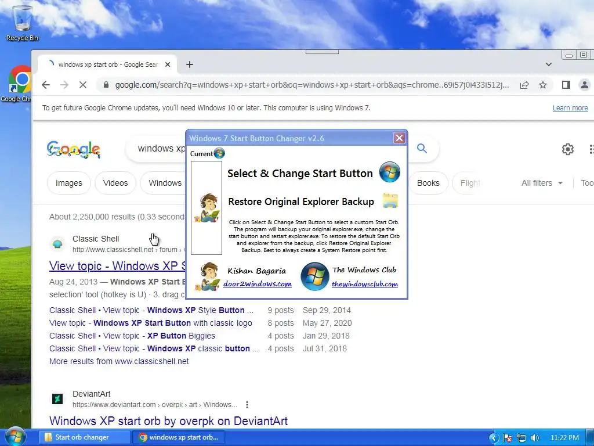Click the Current start orb preview
Image resolution: width=594 pixels, height=446 pixels.
pyautogui.click(x=219, y=153)
